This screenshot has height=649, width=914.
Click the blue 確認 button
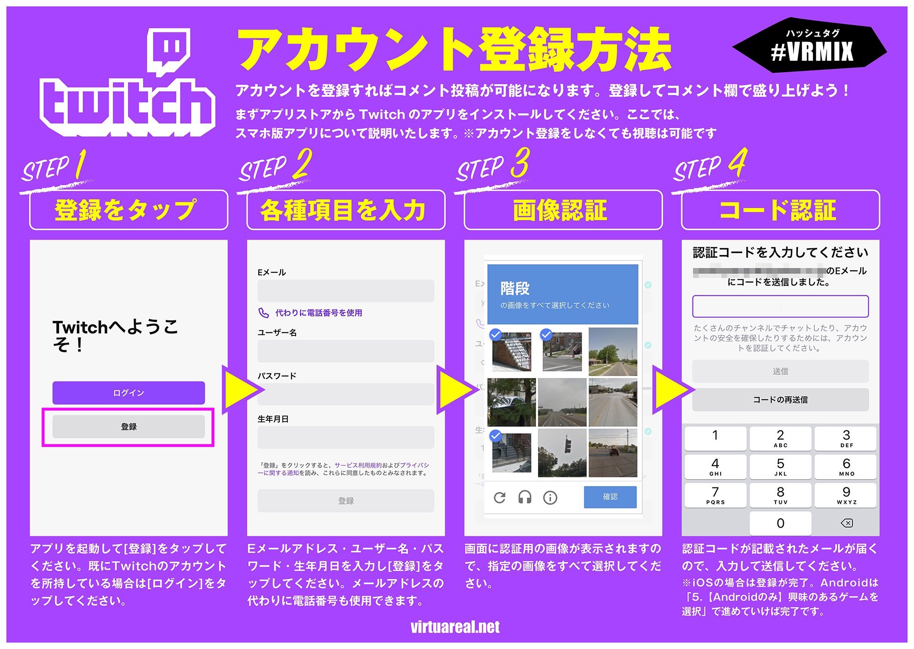[610, 497]
